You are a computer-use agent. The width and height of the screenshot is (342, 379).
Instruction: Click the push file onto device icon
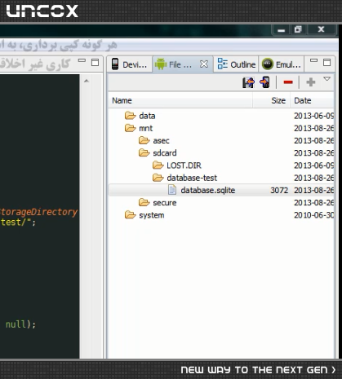pos(264,82)
